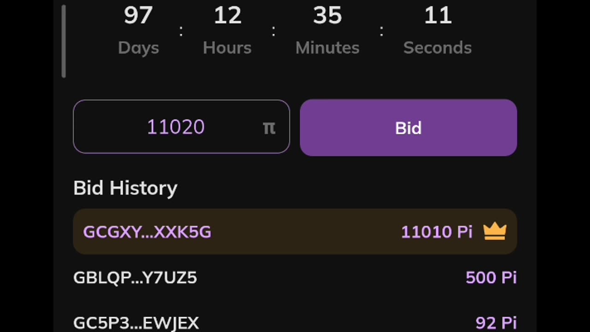The image size is (590, 332).
Task: Click the purple Bid button
Action: click(x=408, y=128)
